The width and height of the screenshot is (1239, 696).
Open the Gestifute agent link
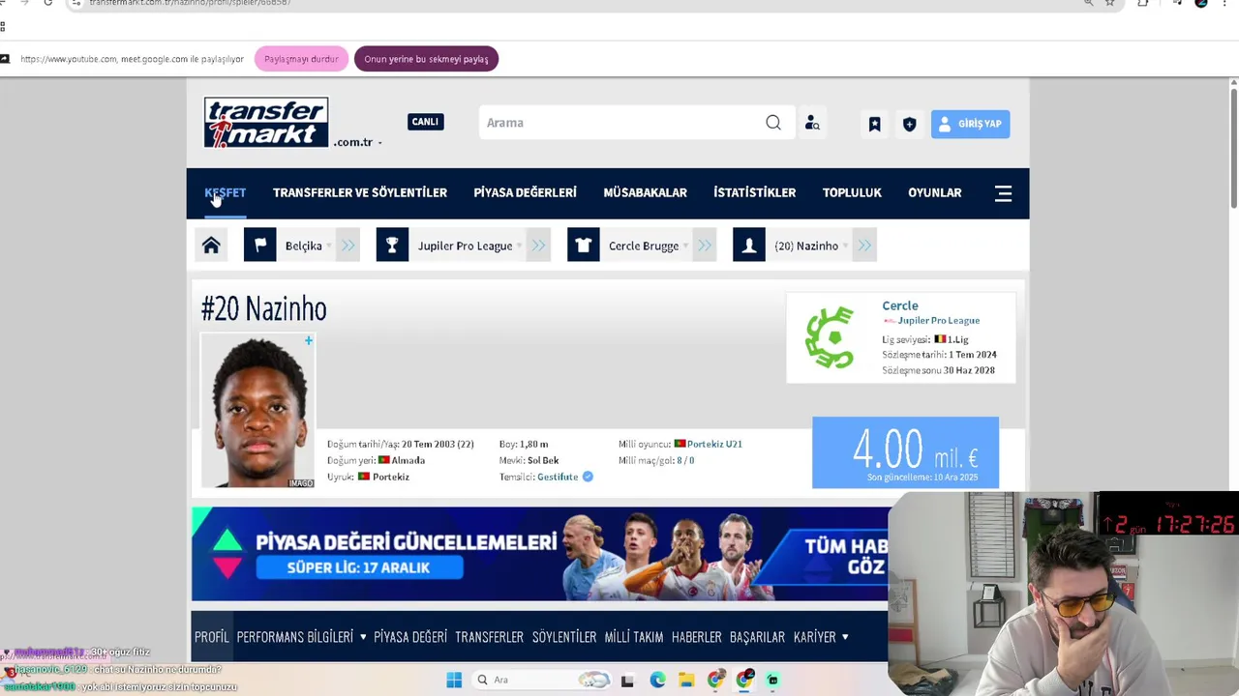point(558,477)
